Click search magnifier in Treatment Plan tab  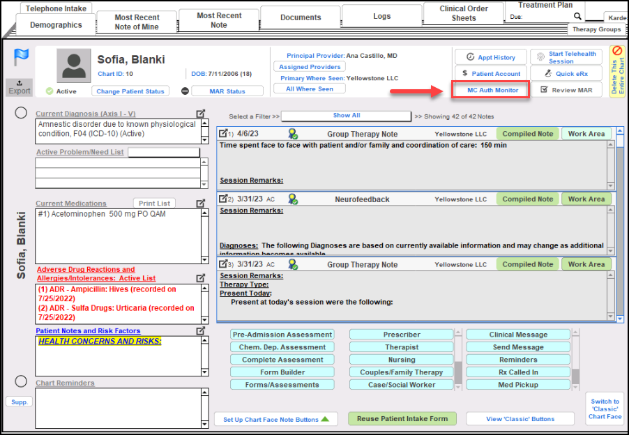click(577, 15)
